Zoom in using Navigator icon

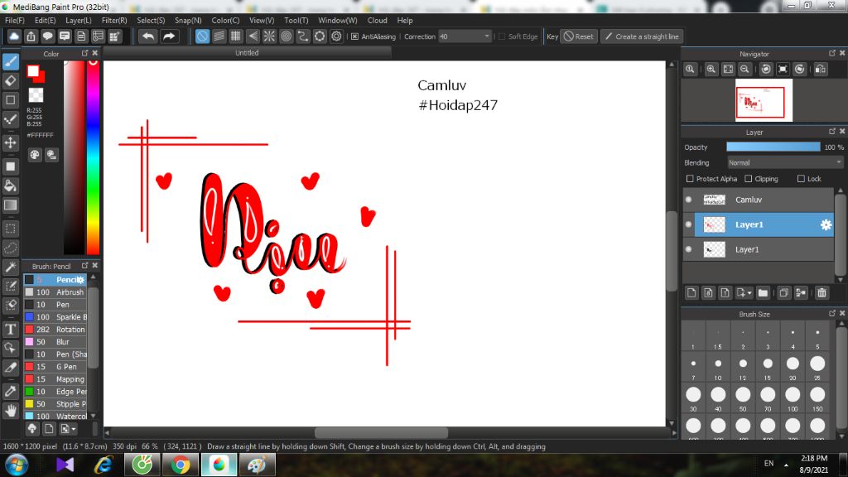click(x=711, y=70)
